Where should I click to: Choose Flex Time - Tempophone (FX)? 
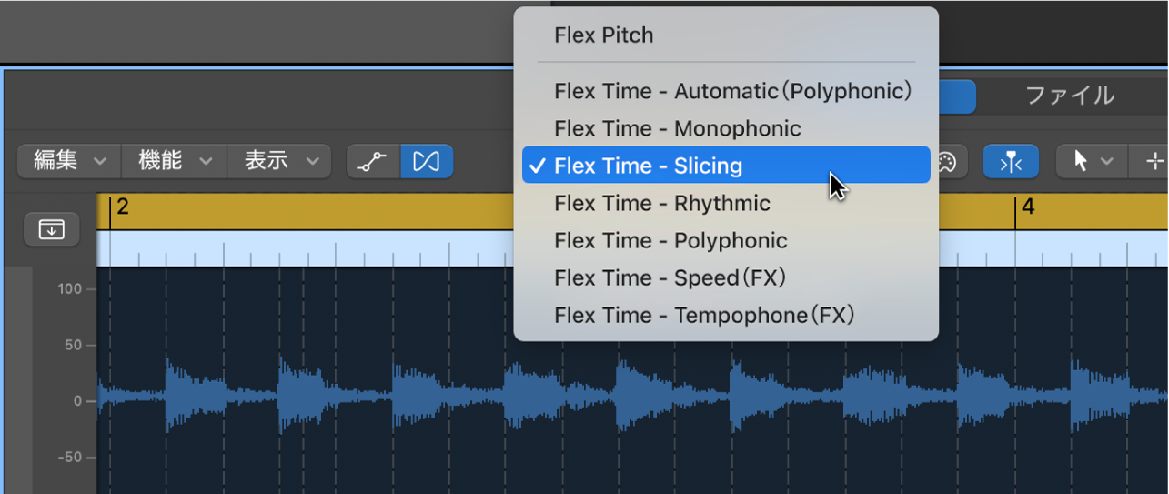coord(704,315)
